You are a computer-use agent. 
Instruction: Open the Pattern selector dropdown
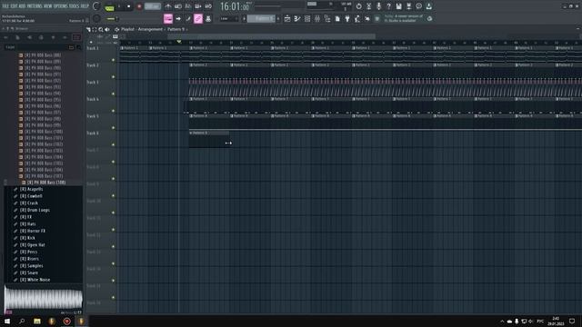pos(262,18)
